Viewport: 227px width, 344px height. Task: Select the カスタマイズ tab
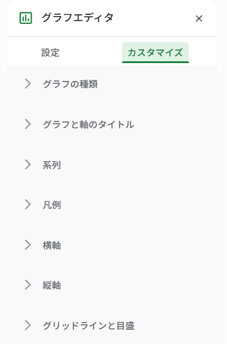point(156,52)
